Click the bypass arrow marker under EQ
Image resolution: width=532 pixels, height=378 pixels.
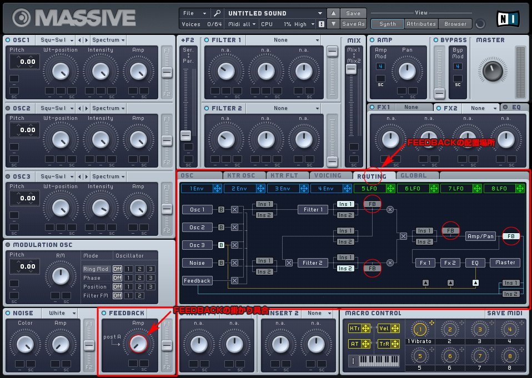[476, 283]
